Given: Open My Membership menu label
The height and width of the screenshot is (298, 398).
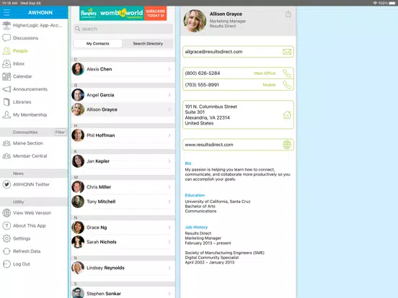Looking at the screenshot, I should [30, 114].
